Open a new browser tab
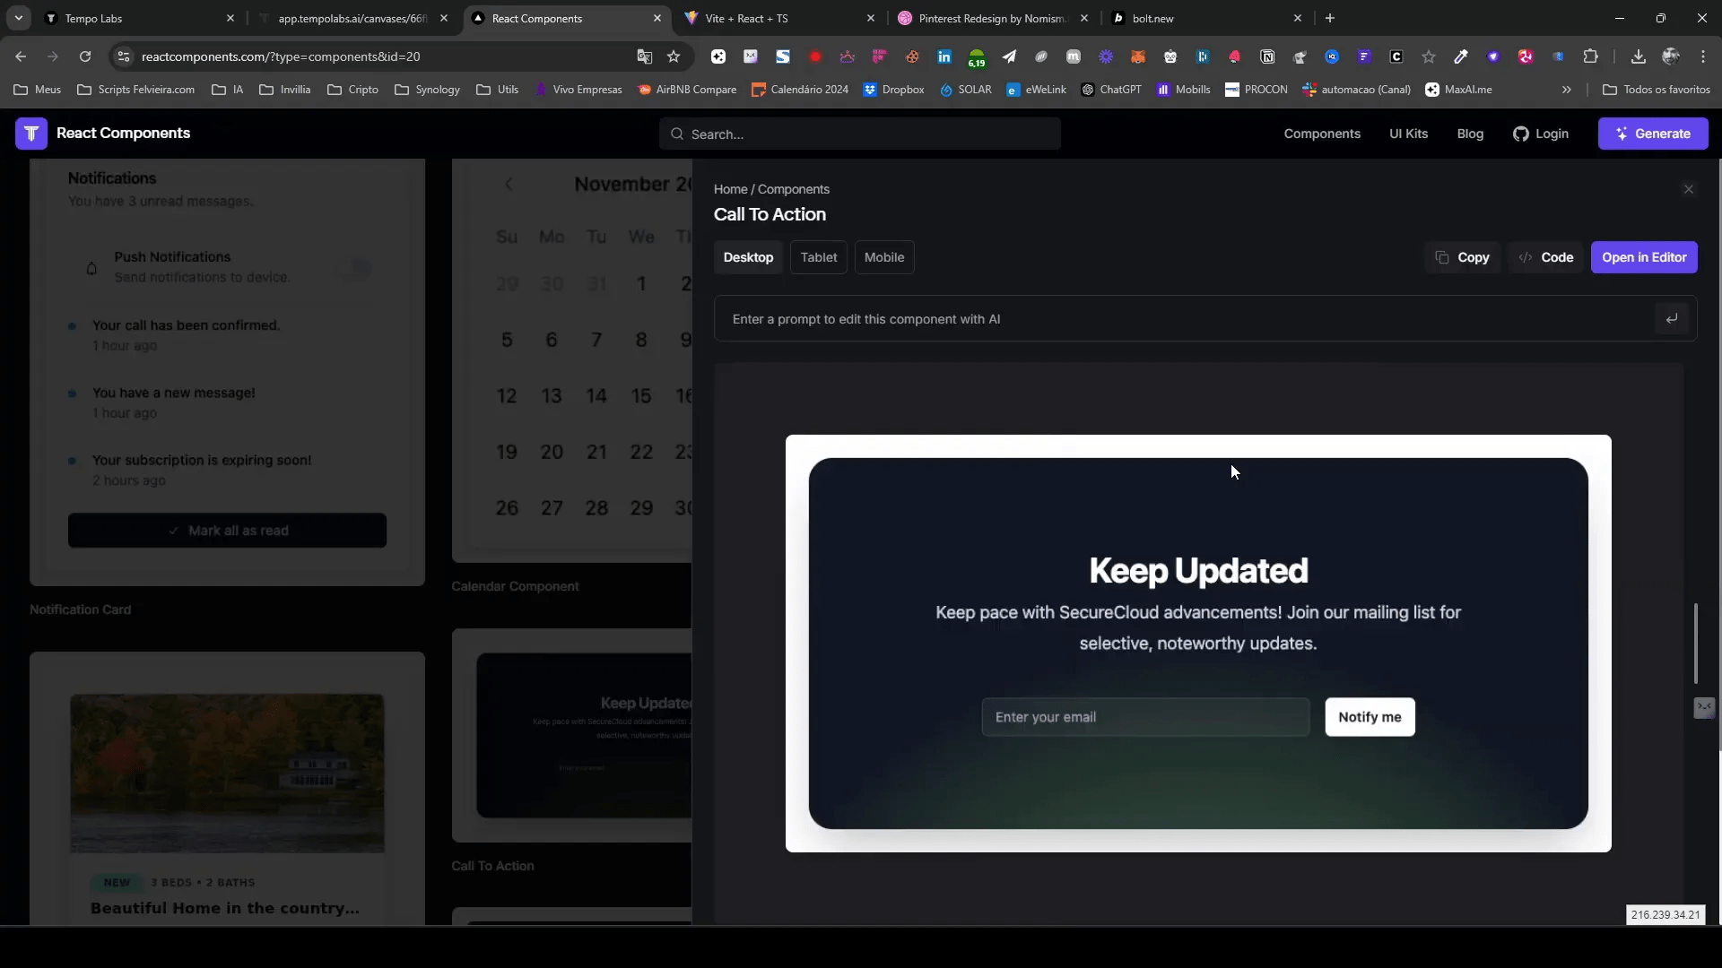This screenshot has width=1722, height=968. pyautogui.click(x=1330, y=18)
